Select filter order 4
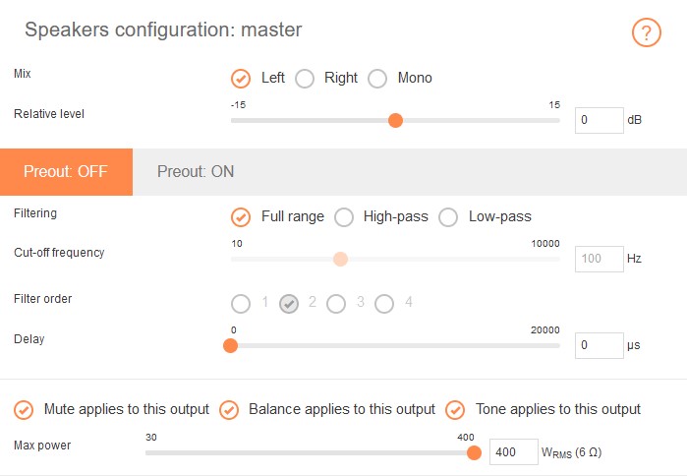Viewport: 687px width, 476px height. pyautogui.click(x=384, y=303)
